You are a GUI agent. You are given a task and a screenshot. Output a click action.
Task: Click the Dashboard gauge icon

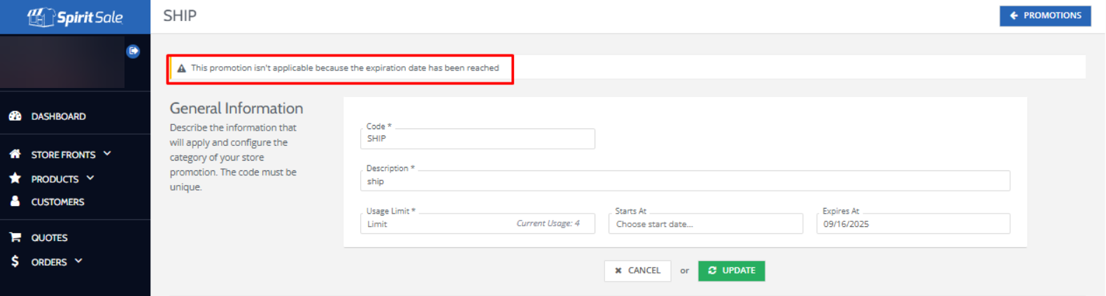click(15, 116)
